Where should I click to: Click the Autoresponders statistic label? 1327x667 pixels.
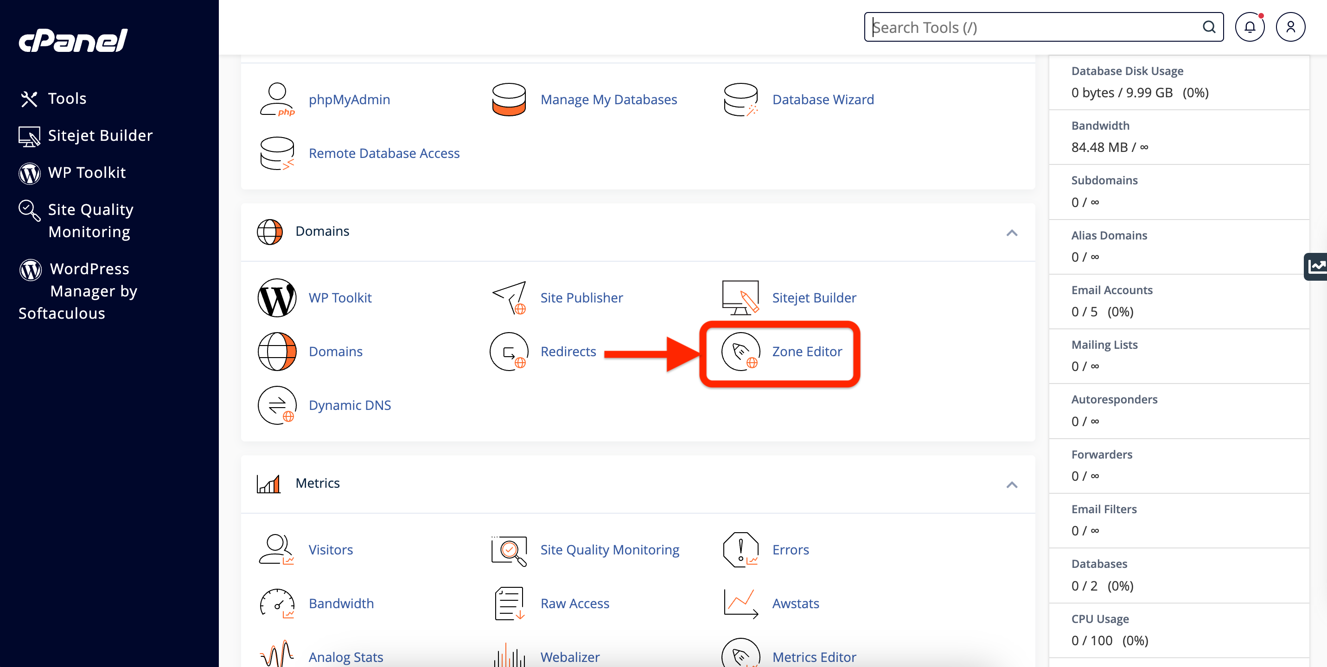pos(1114,400)
